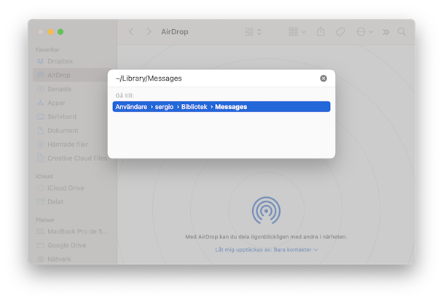Click the Google Drive folder icon

click(x=41, y=245)
